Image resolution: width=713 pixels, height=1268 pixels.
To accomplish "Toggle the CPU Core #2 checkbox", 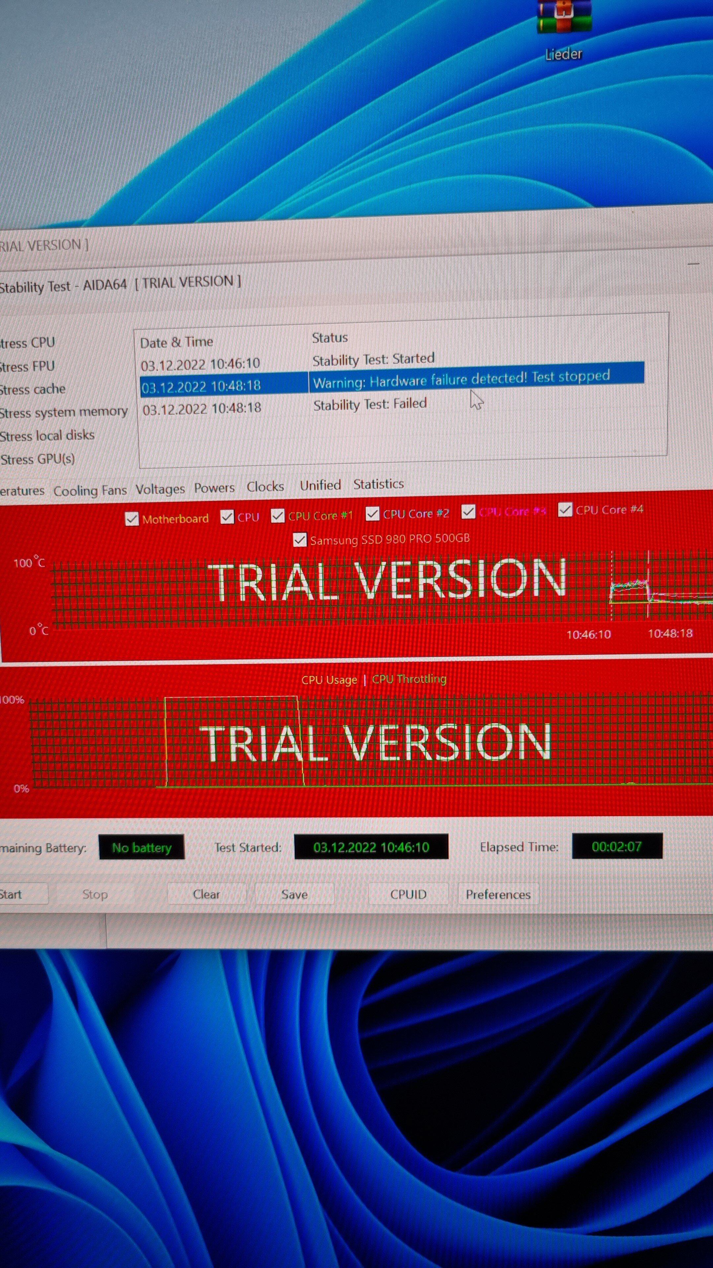I will point(372,514).
